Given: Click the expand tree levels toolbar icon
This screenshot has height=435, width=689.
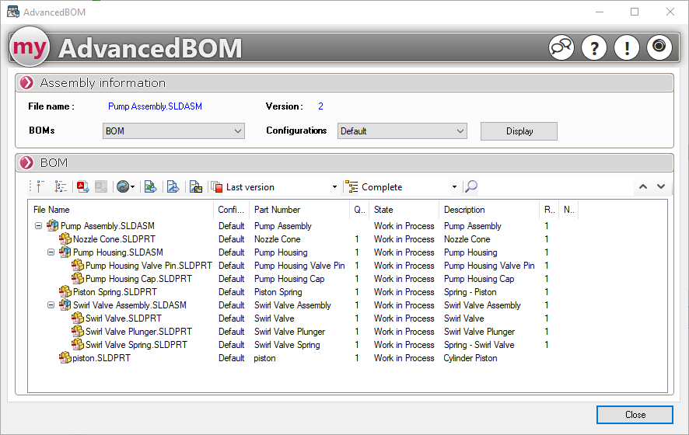Looking at the screenshot, I should tap(61, 186).
